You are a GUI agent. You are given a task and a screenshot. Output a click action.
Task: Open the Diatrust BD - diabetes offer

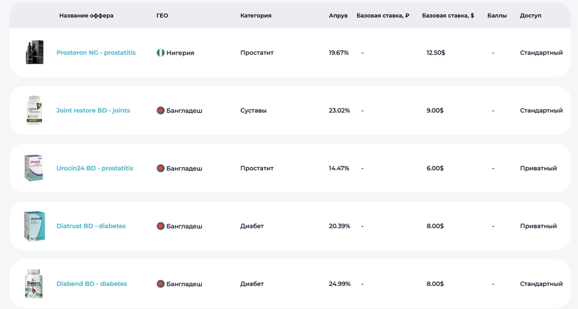pyautogui.click(x=91, y=226)
